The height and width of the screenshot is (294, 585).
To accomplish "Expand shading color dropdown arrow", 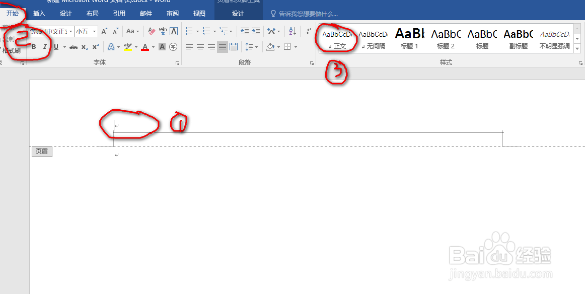I will 279,47.
